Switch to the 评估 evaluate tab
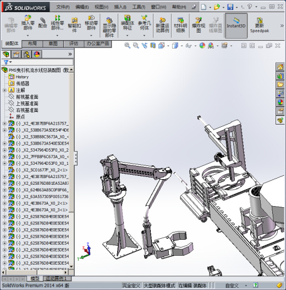286x290 pixels. click(74, 44)
